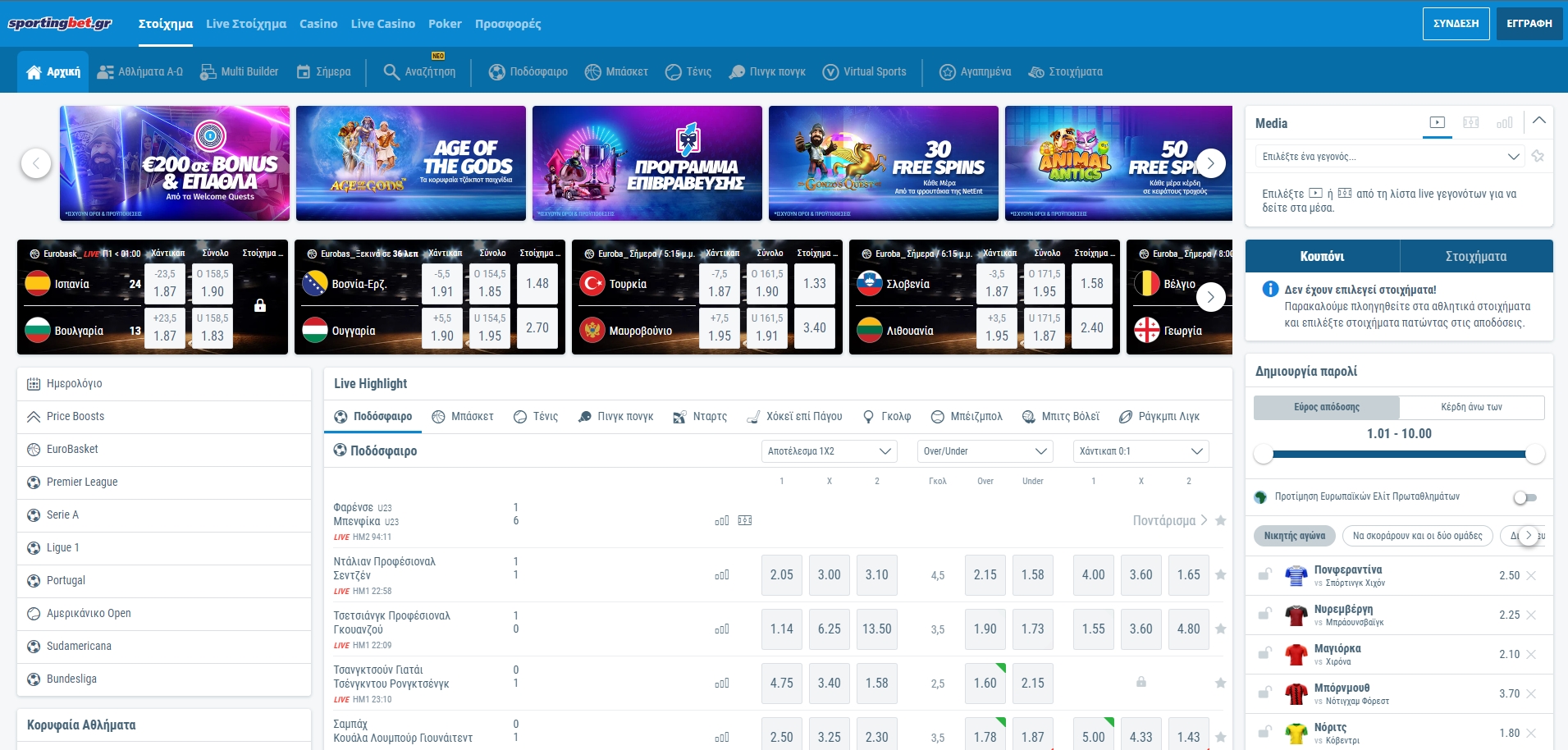Viewport: 1568px width, 750px height.
Task: Open stats icon for Τσανγκτσούν Γιατάι match
Action: pos(722,684)
